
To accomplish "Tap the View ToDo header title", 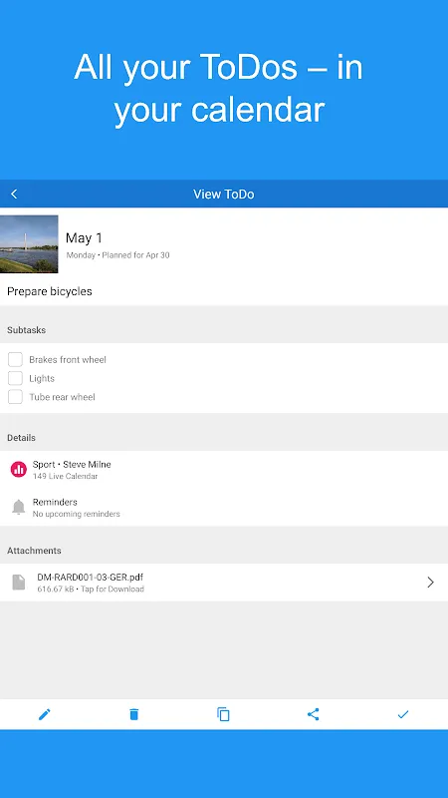I will [223, 194].
